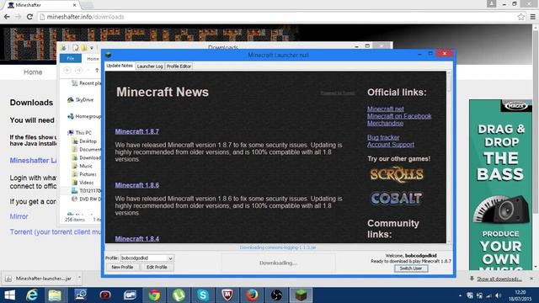The width and height of the screenshot is (539, 303).
Task: Open McAfee from the taskbar
Action: (x=227, y=295)
